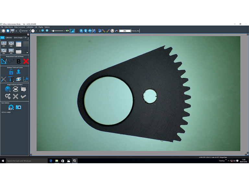Screen dimensions: 249x186
Task: Click the play video button
Action: click(3, 31)
